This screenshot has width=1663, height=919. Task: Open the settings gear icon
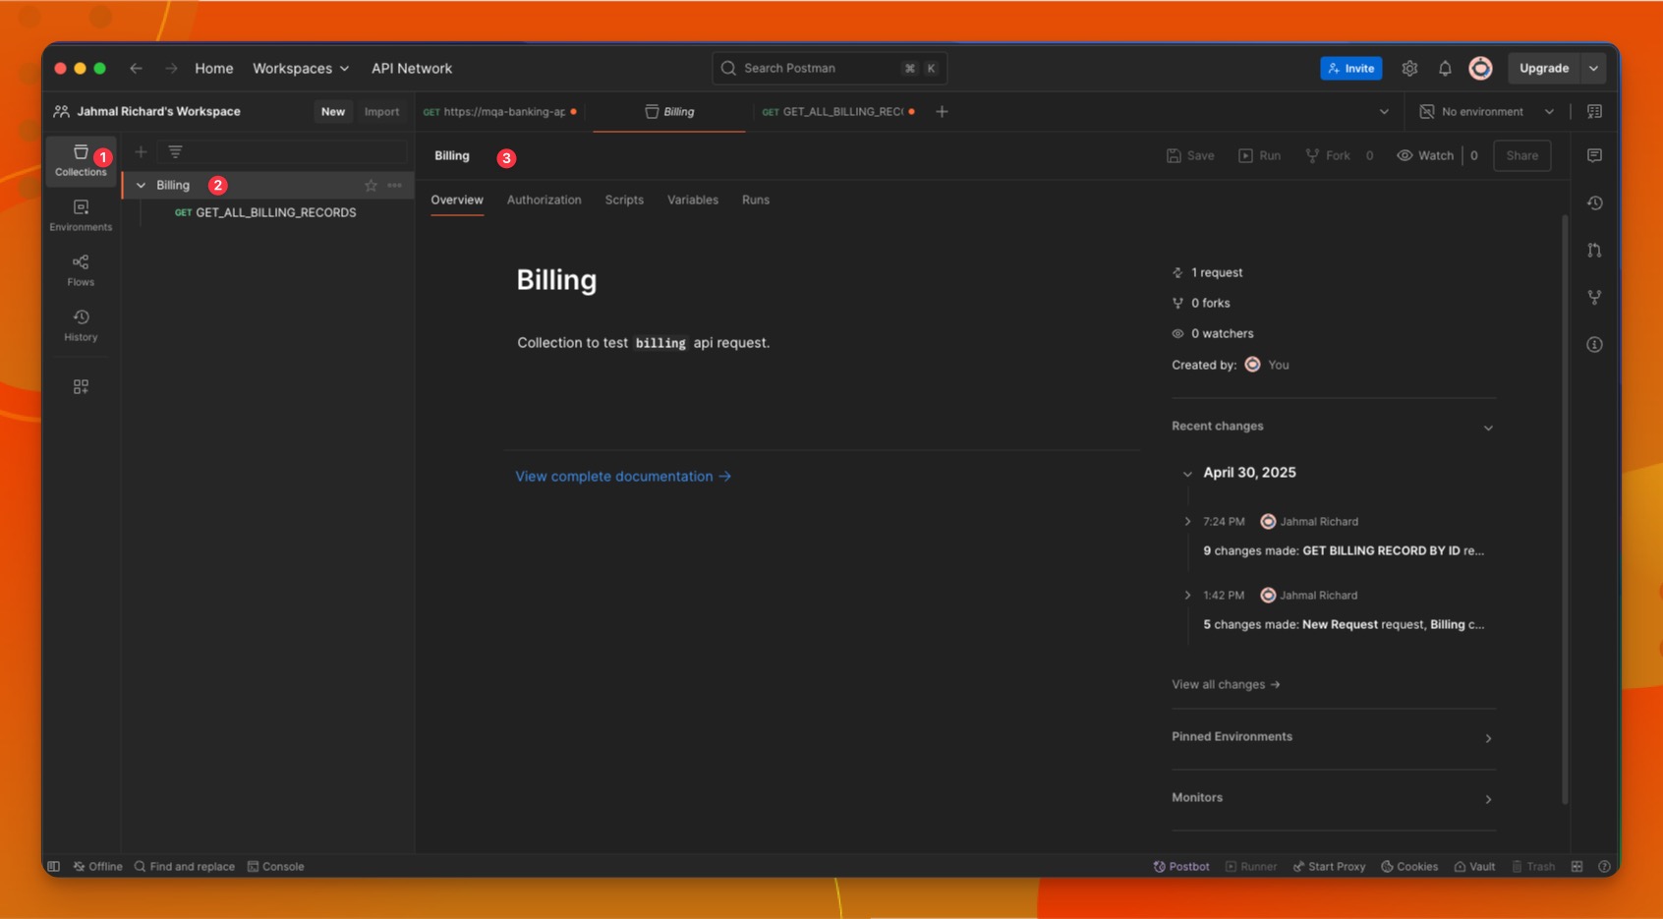coord(1409,68)
